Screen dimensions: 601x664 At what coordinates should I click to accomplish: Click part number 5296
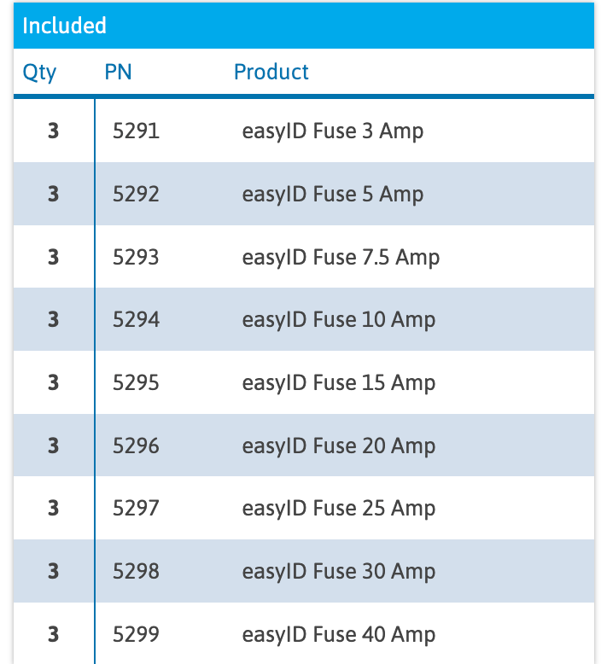[x=136, y=446]
